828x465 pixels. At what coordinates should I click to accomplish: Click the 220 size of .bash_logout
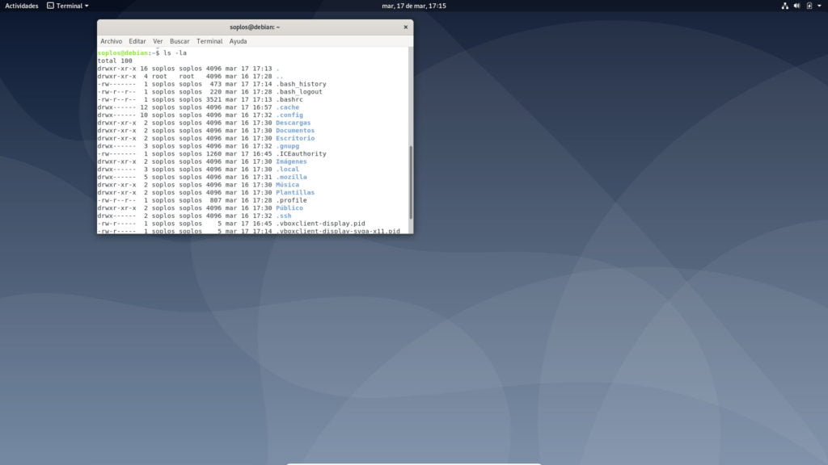(x=216, y=92)
